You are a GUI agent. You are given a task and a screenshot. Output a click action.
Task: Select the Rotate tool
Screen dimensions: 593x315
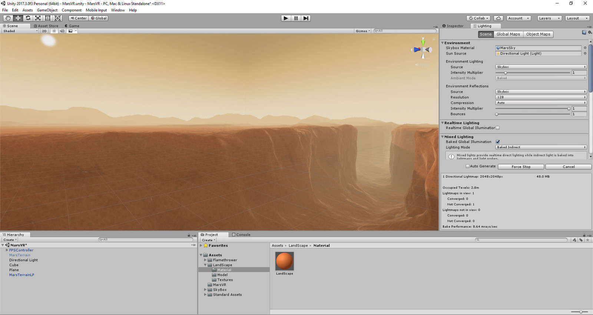pyautogui.click(x=28, y=18)
